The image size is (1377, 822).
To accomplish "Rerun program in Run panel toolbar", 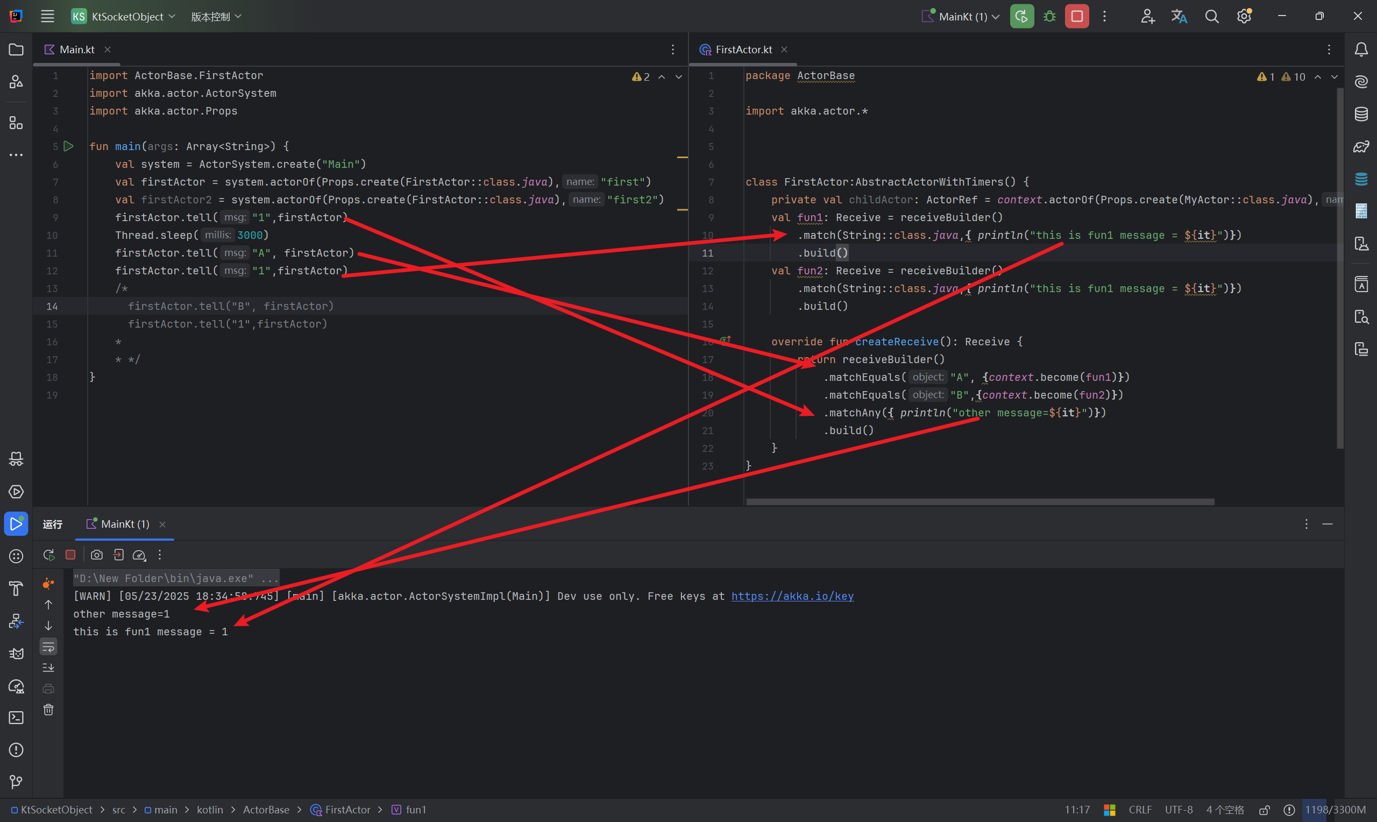I will coord(49,555).
